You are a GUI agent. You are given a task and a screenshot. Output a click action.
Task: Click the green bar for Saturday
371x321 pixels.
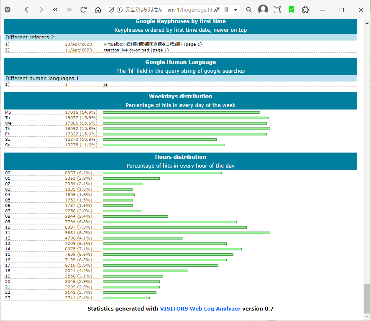coord(160,140)
